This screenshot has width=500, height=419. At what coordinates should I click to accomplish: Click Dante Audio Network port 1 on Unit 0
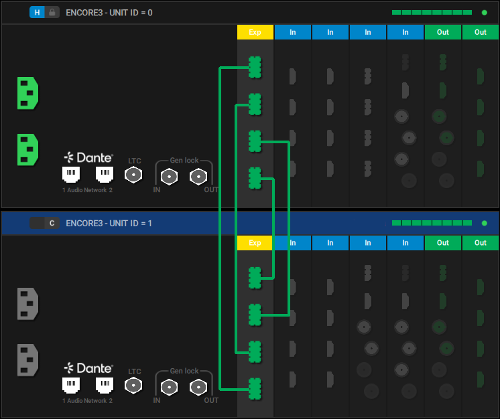(x=71, y=174)
